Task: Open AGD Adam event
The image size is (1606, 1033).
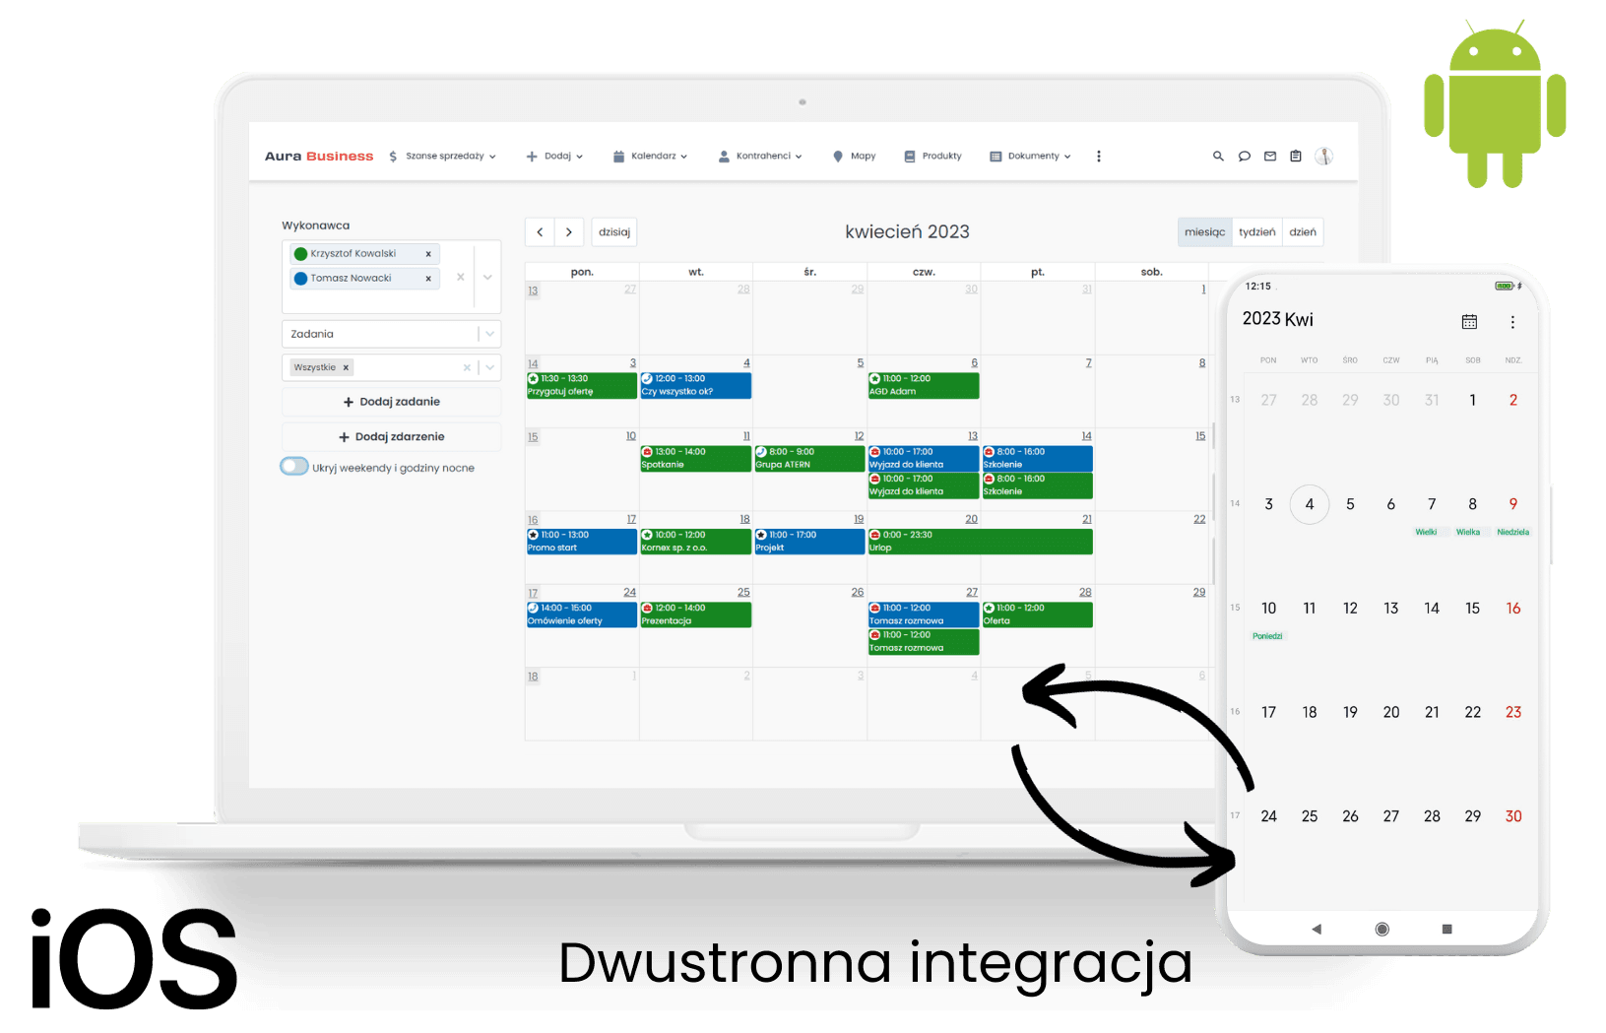Action: pos(924,385)
